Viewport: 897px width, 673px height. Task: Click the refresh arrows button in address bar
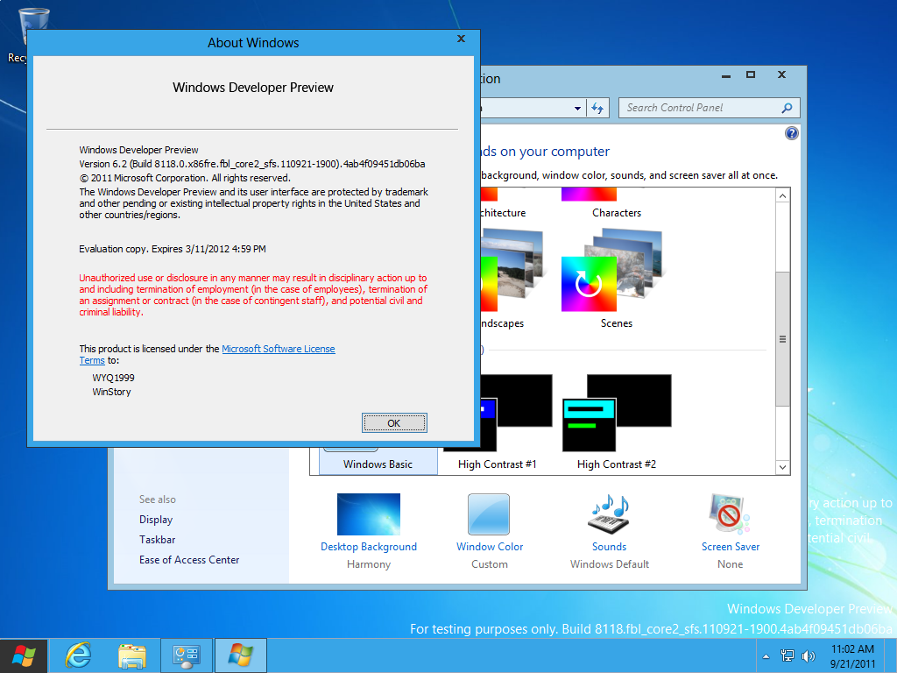tap(597, 108)
